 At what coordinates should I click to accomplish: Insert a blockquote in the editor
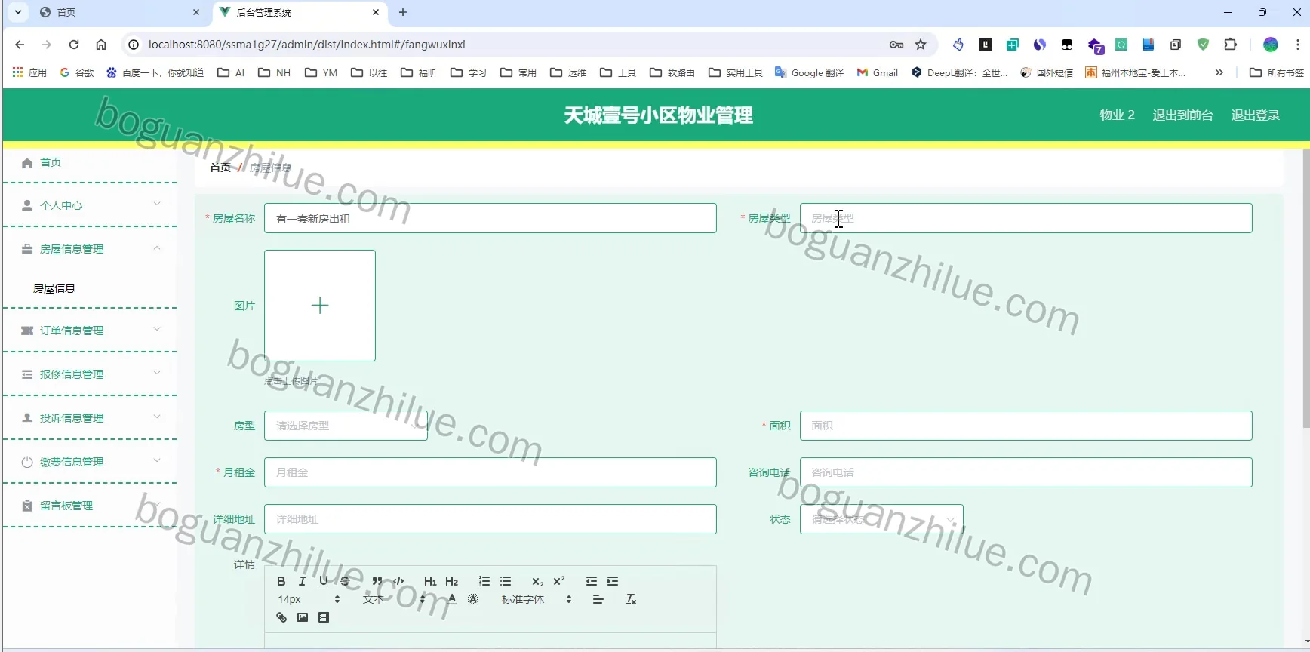coord(377,581)
